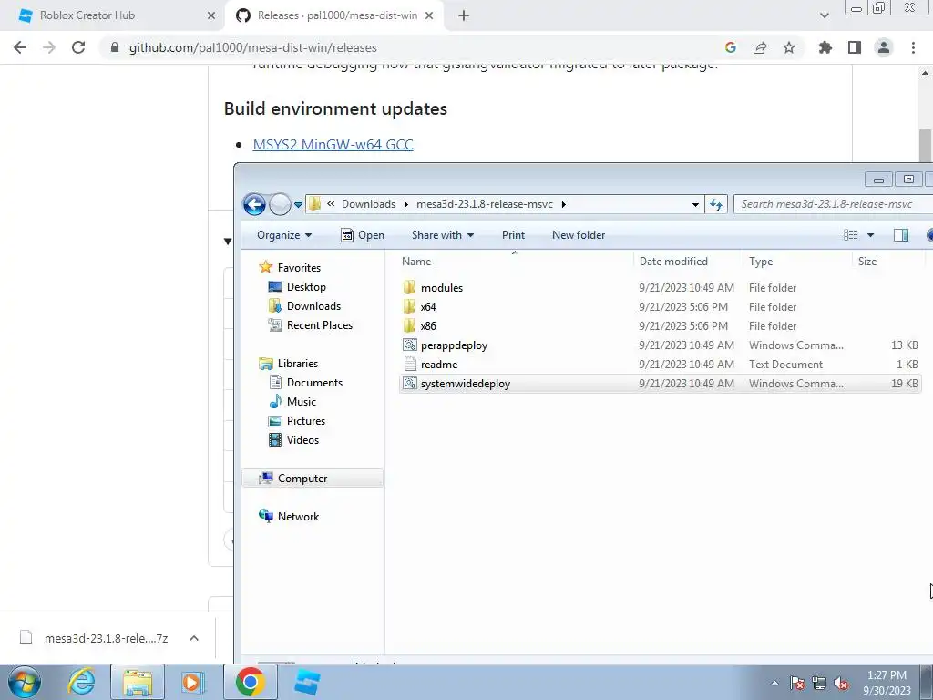Close the Roblox Creator Hub tab

pos(211,15)
